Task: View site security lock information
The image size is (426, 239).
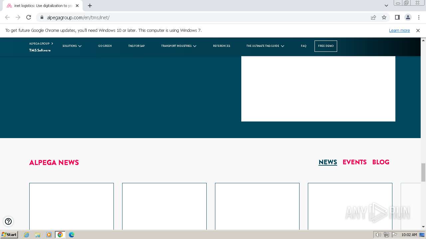Action: 42,17
